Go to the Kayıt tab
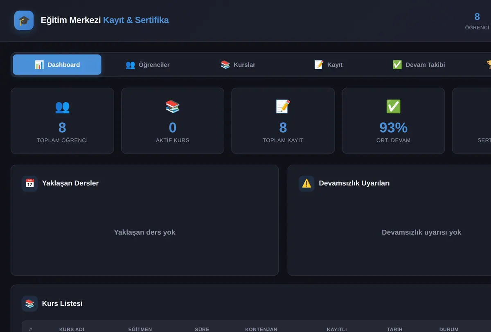This screenshot has height=332, width=491. [x=329, y=65]
